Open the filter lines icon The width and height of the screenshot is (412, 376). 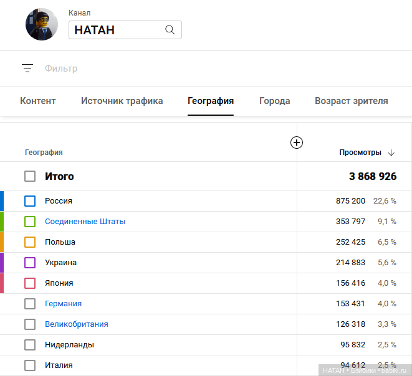(x=27, y=68)
